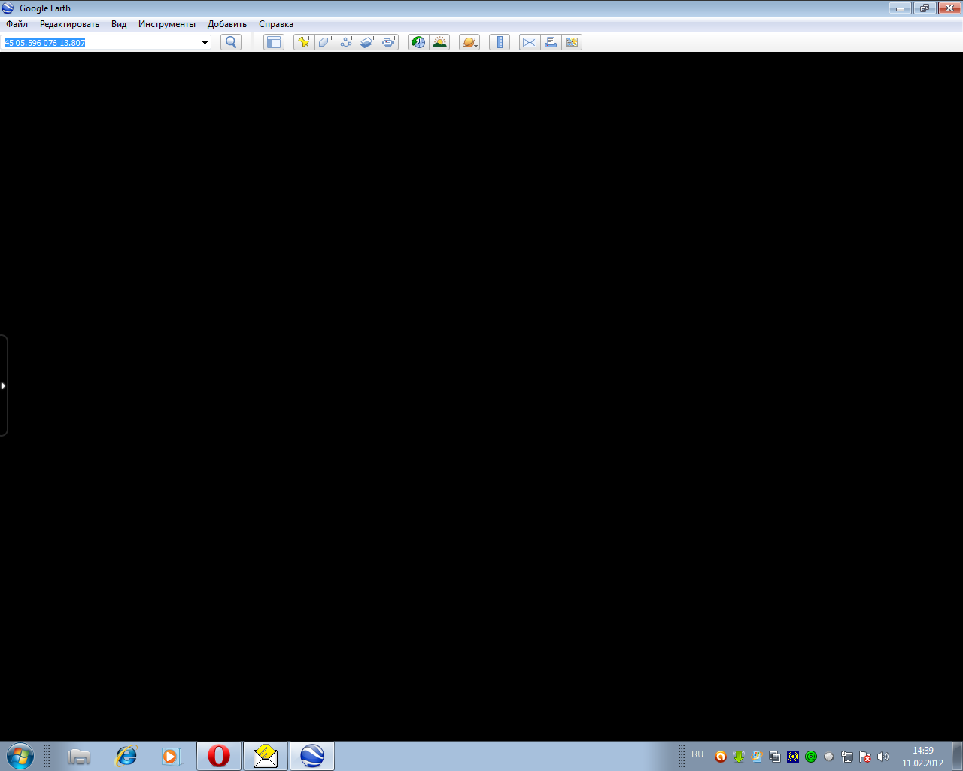This screenshot has width=963, height=771.
Task: Click the email envelope toolbar icon
Action: click(x=530, y=42)
